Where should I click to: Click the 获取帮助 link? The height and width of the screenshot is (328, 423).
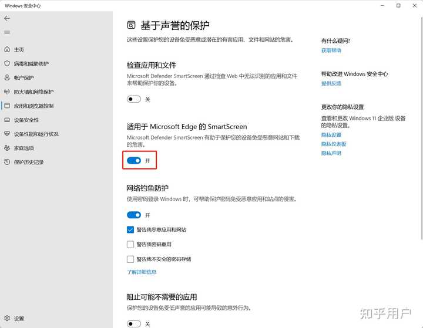(x=331, y=50)
